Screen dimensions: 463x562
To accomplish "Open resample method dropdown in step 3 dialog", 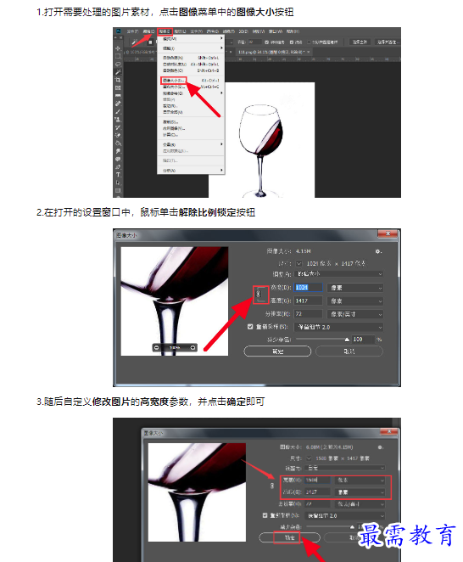I will [345, 516].
